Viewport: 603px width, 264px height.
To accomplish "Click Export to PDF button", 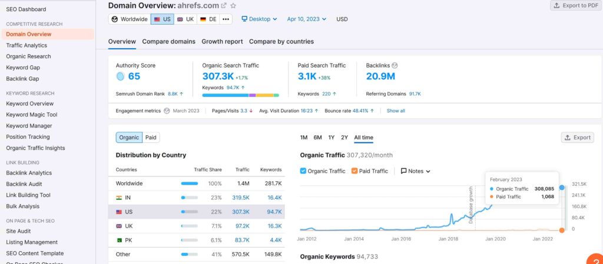I will tap(576, 5).
